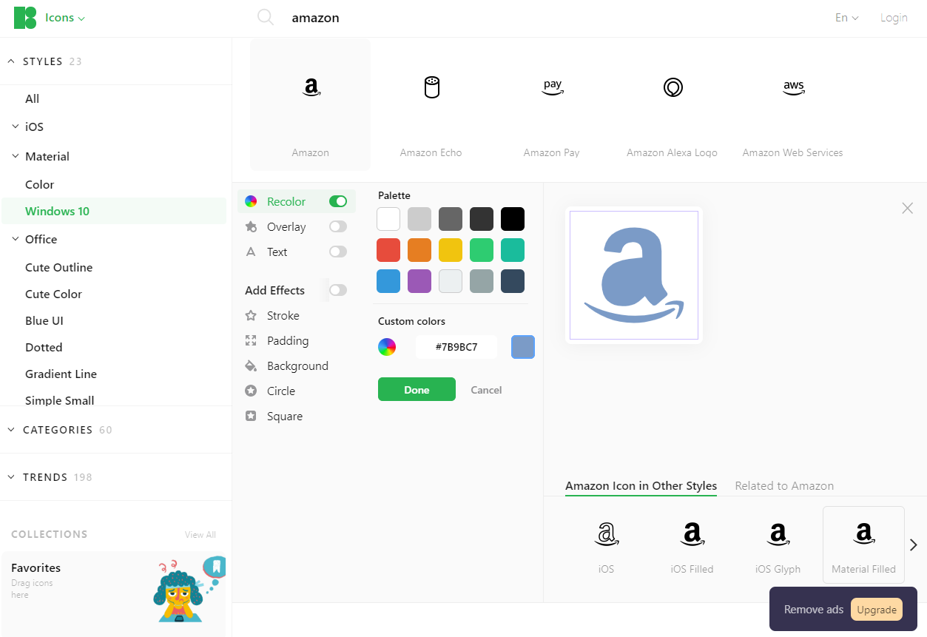The height and width of the screenshot is (637, 927).
Task: Click the Icons8 green logo
Action: click(25, 18)
